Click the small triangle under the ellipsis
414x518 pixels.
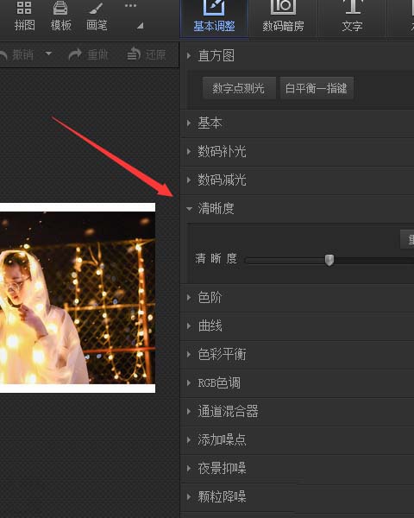[141, 25]
